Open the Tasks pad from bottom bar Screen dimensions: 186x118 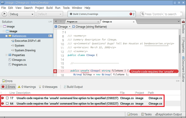point(146,114)
